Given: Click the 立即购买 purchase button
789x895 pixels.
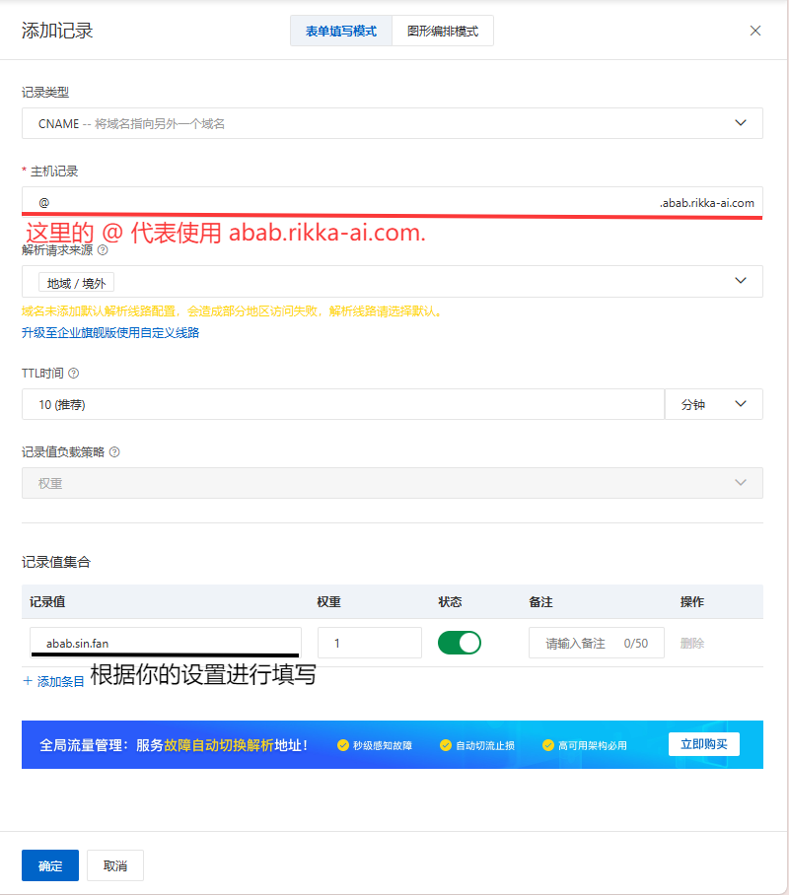Looking at the screenshot, I should point(704,744).
